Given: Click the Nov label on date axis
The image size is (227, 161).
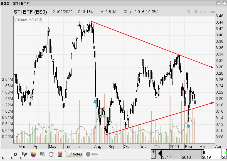Looking at the screenshot, I should (x=143, y=147).
